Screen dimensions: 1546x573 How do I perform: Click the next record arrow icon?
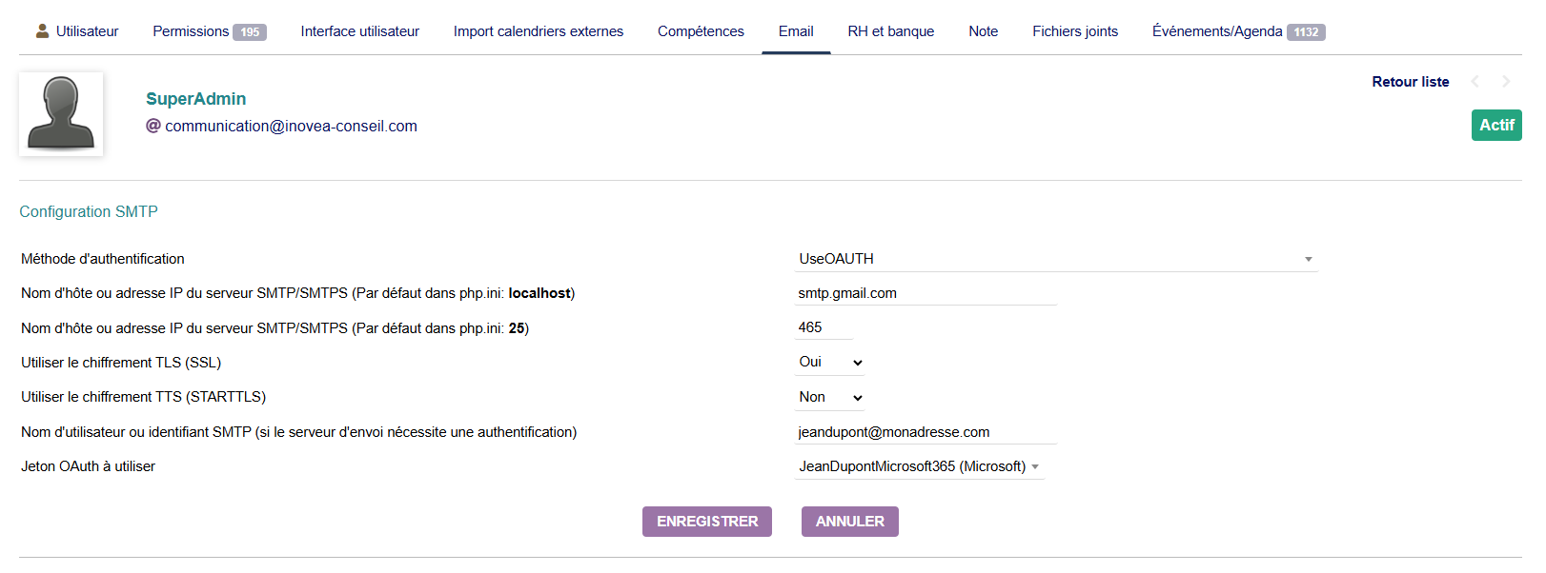coord(1506,82)
